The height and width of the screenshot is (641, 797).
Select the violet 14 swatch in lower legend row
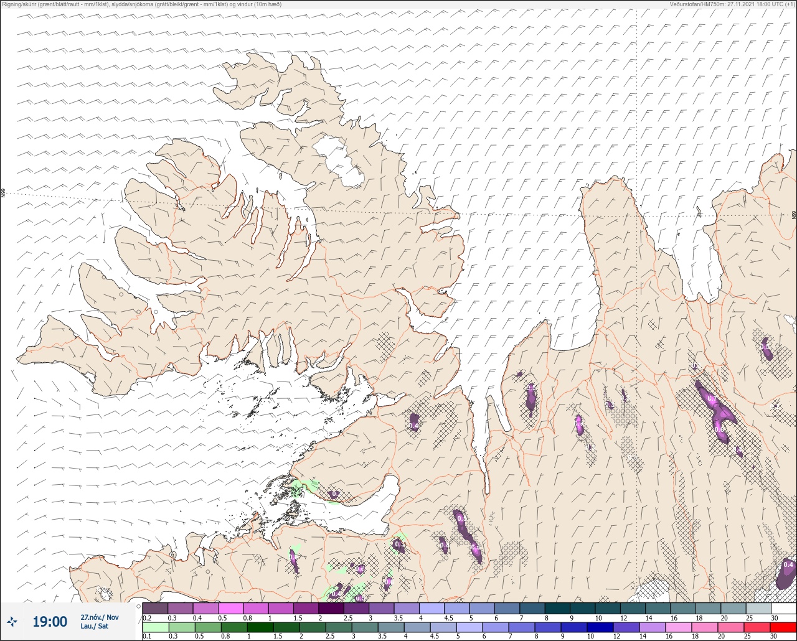pyautogui.click(x=653, y=626)
